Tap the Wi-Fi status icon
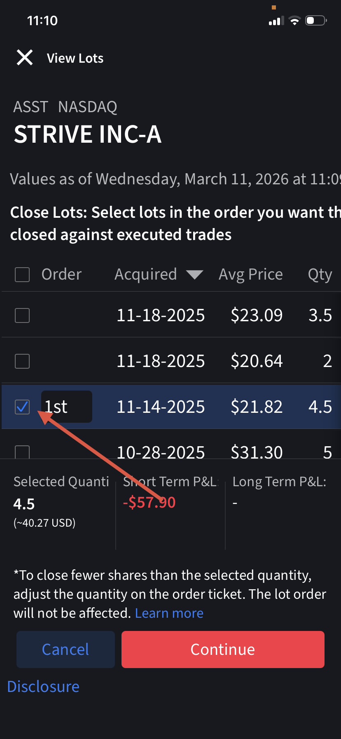 pos(294,21)
